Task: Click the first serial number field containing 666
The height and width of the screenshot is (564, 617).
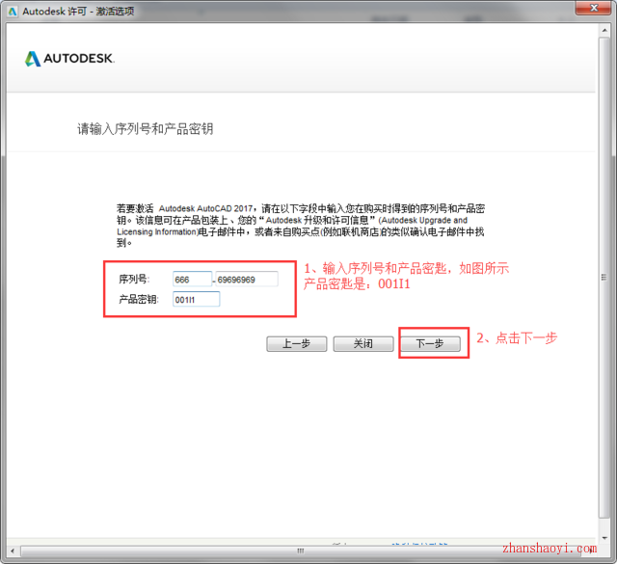Action: click(193, 279)
